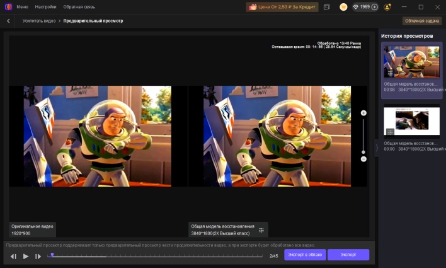446x268 pixels.
Task: Click Общая модель восстановления label
Action: [x=223, y=226]
